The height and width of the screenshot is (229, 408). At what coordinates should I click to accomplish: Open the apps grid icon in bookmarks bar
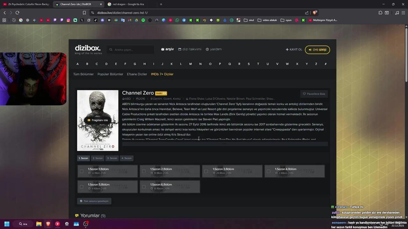(x=4, y=20)
